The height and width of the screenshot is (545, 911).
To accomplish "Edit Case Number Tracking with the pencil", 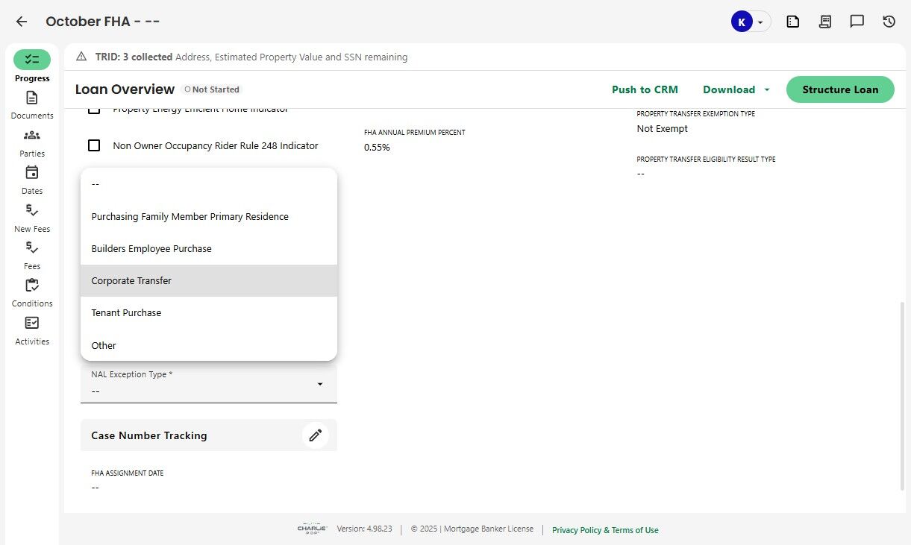I will (315, 435).
